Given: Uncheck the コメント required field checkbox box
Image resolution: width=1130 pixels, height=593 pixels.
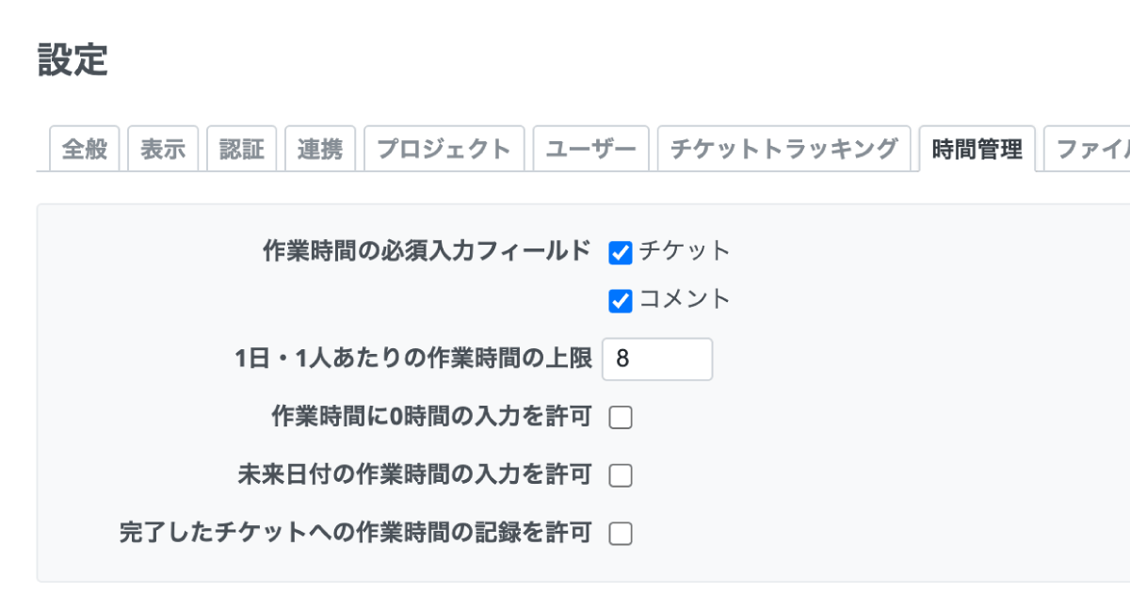Looking at the screenshot, I should pyautogui.click(x=621, y=301).
